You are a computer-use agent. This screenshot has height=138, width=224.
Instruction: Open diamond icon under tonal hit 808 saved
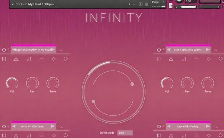(54, 135)
